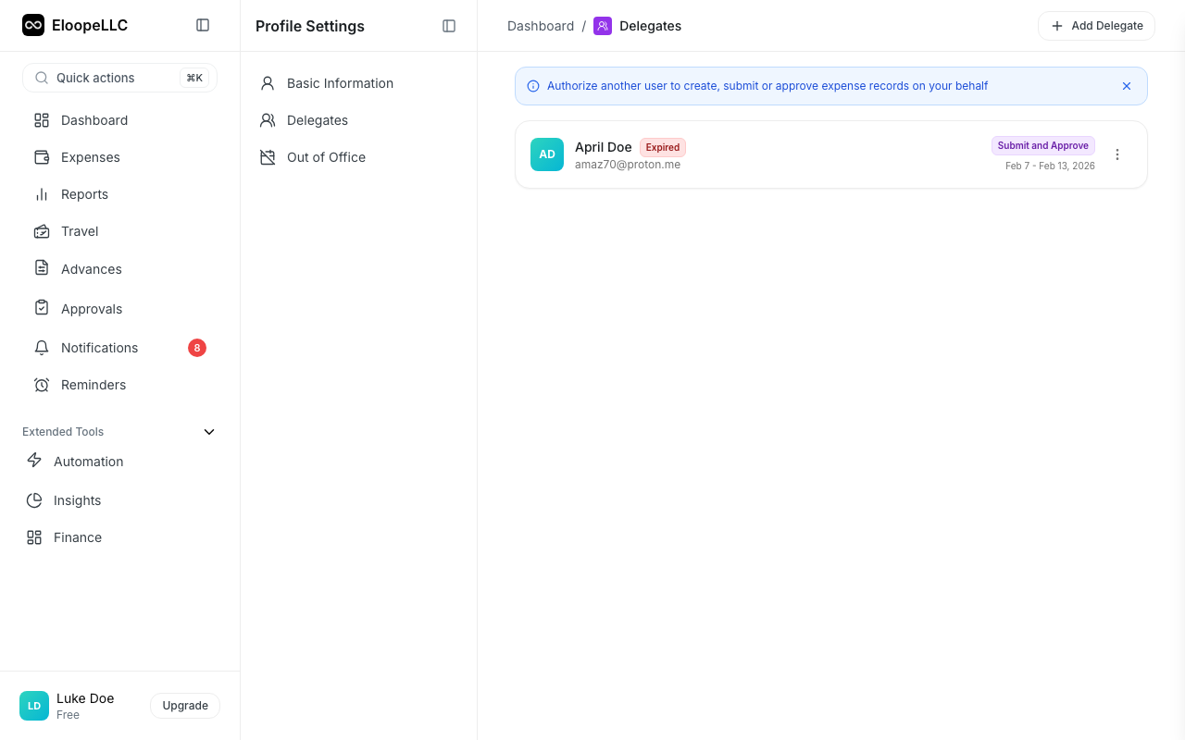Click the Reports bar chart icon
1185x740 pixels.
tap(42, 194)
